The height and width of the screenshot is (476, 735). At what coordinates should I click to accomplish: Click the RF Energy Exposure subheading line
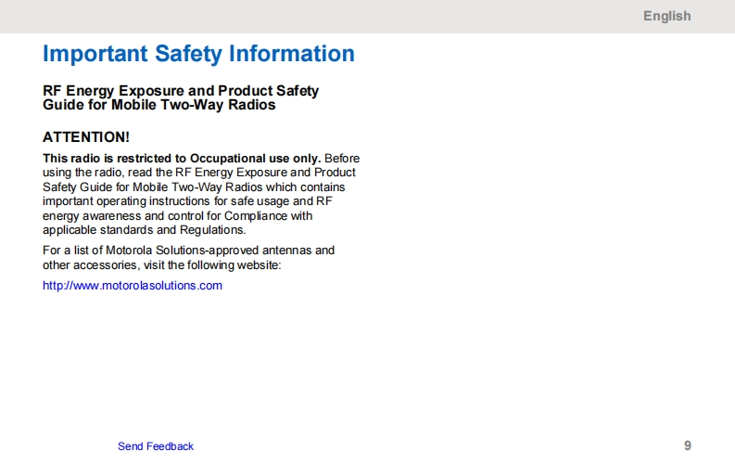point(181,91)
